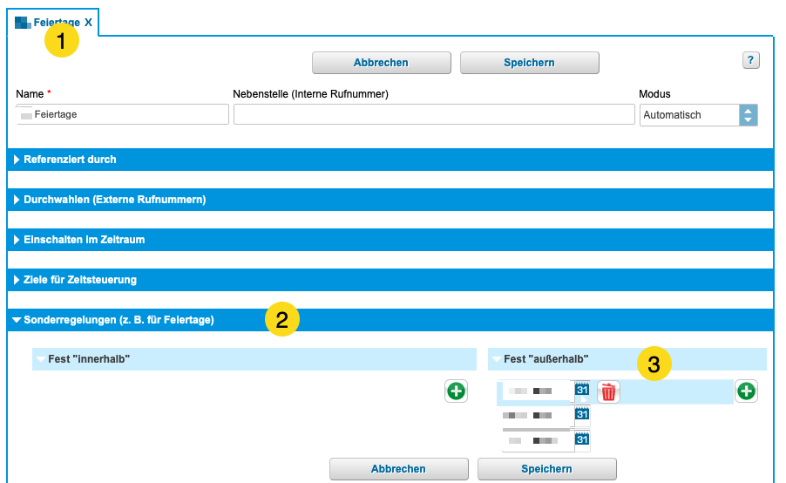Collapse the Fest "außerhalb" subsection
Screen dimensions: 786x483
click(498, 359)
